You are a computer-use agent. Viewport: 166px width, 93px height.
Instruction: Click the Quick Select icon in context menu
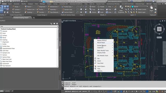coord(95,66)
